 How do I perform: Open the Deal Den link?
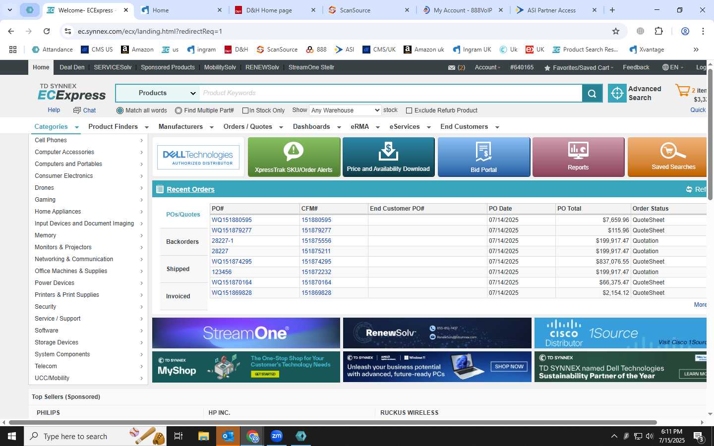[x=72, y=67]
